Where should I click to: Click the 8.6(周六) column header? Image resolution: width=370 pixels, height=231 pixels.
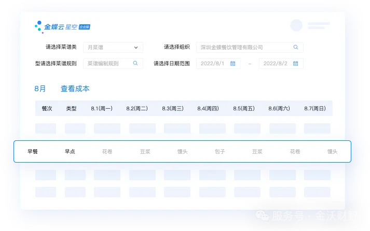click(x=279, y=109)
